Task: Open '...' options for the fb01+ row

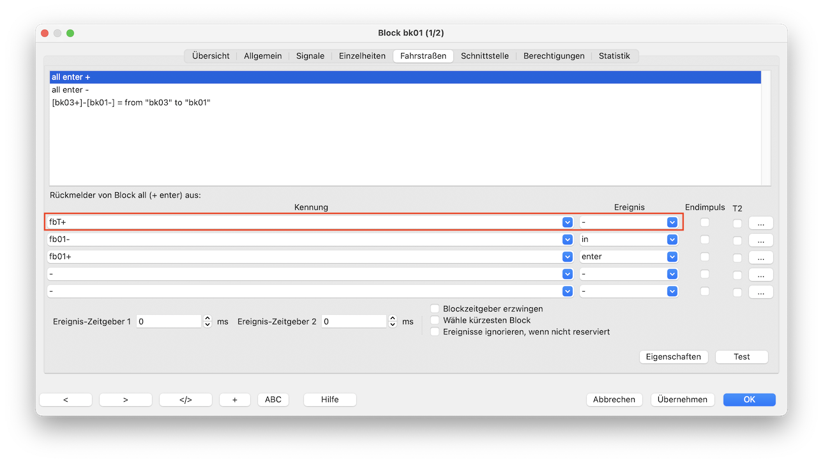Action: coord(761,257)
